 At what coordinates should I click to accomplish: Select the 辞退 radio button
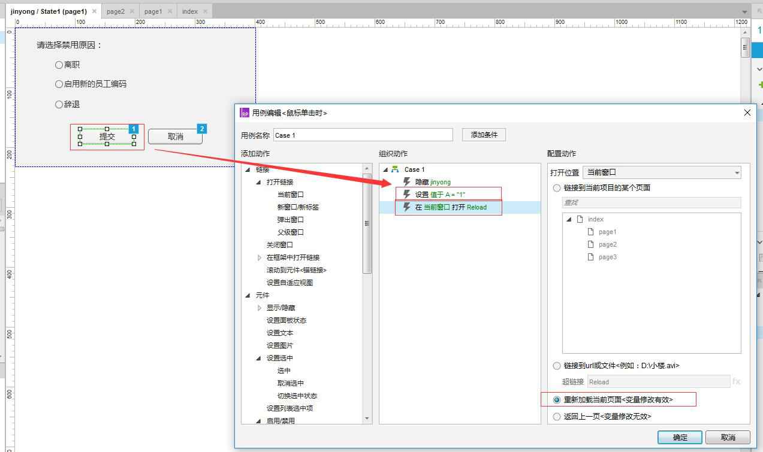pos(59,104)
